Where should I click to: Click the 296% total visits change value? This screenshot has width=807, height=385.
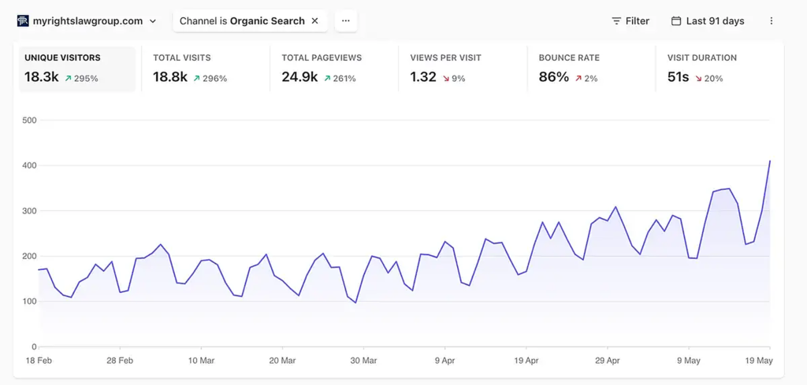pos(210,79)
